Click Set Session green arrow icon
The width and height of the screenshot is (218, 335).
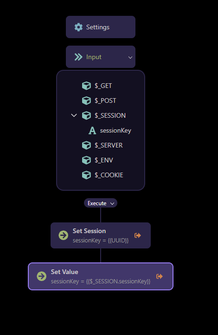(63, 235)
